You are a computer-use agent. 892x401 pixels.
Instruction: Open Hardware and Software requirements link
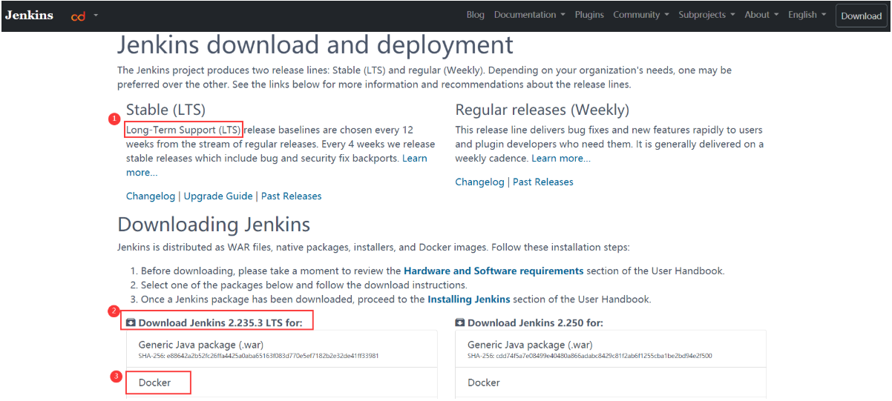(x=493, y=271)
